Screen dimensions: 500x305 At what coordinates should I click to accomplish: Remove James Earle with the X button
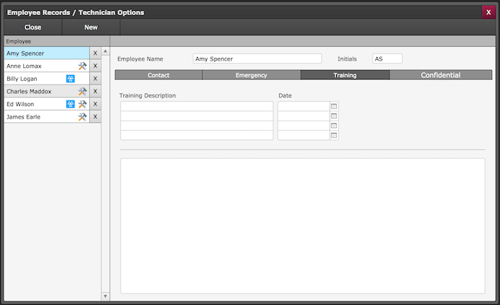(95, 117)
